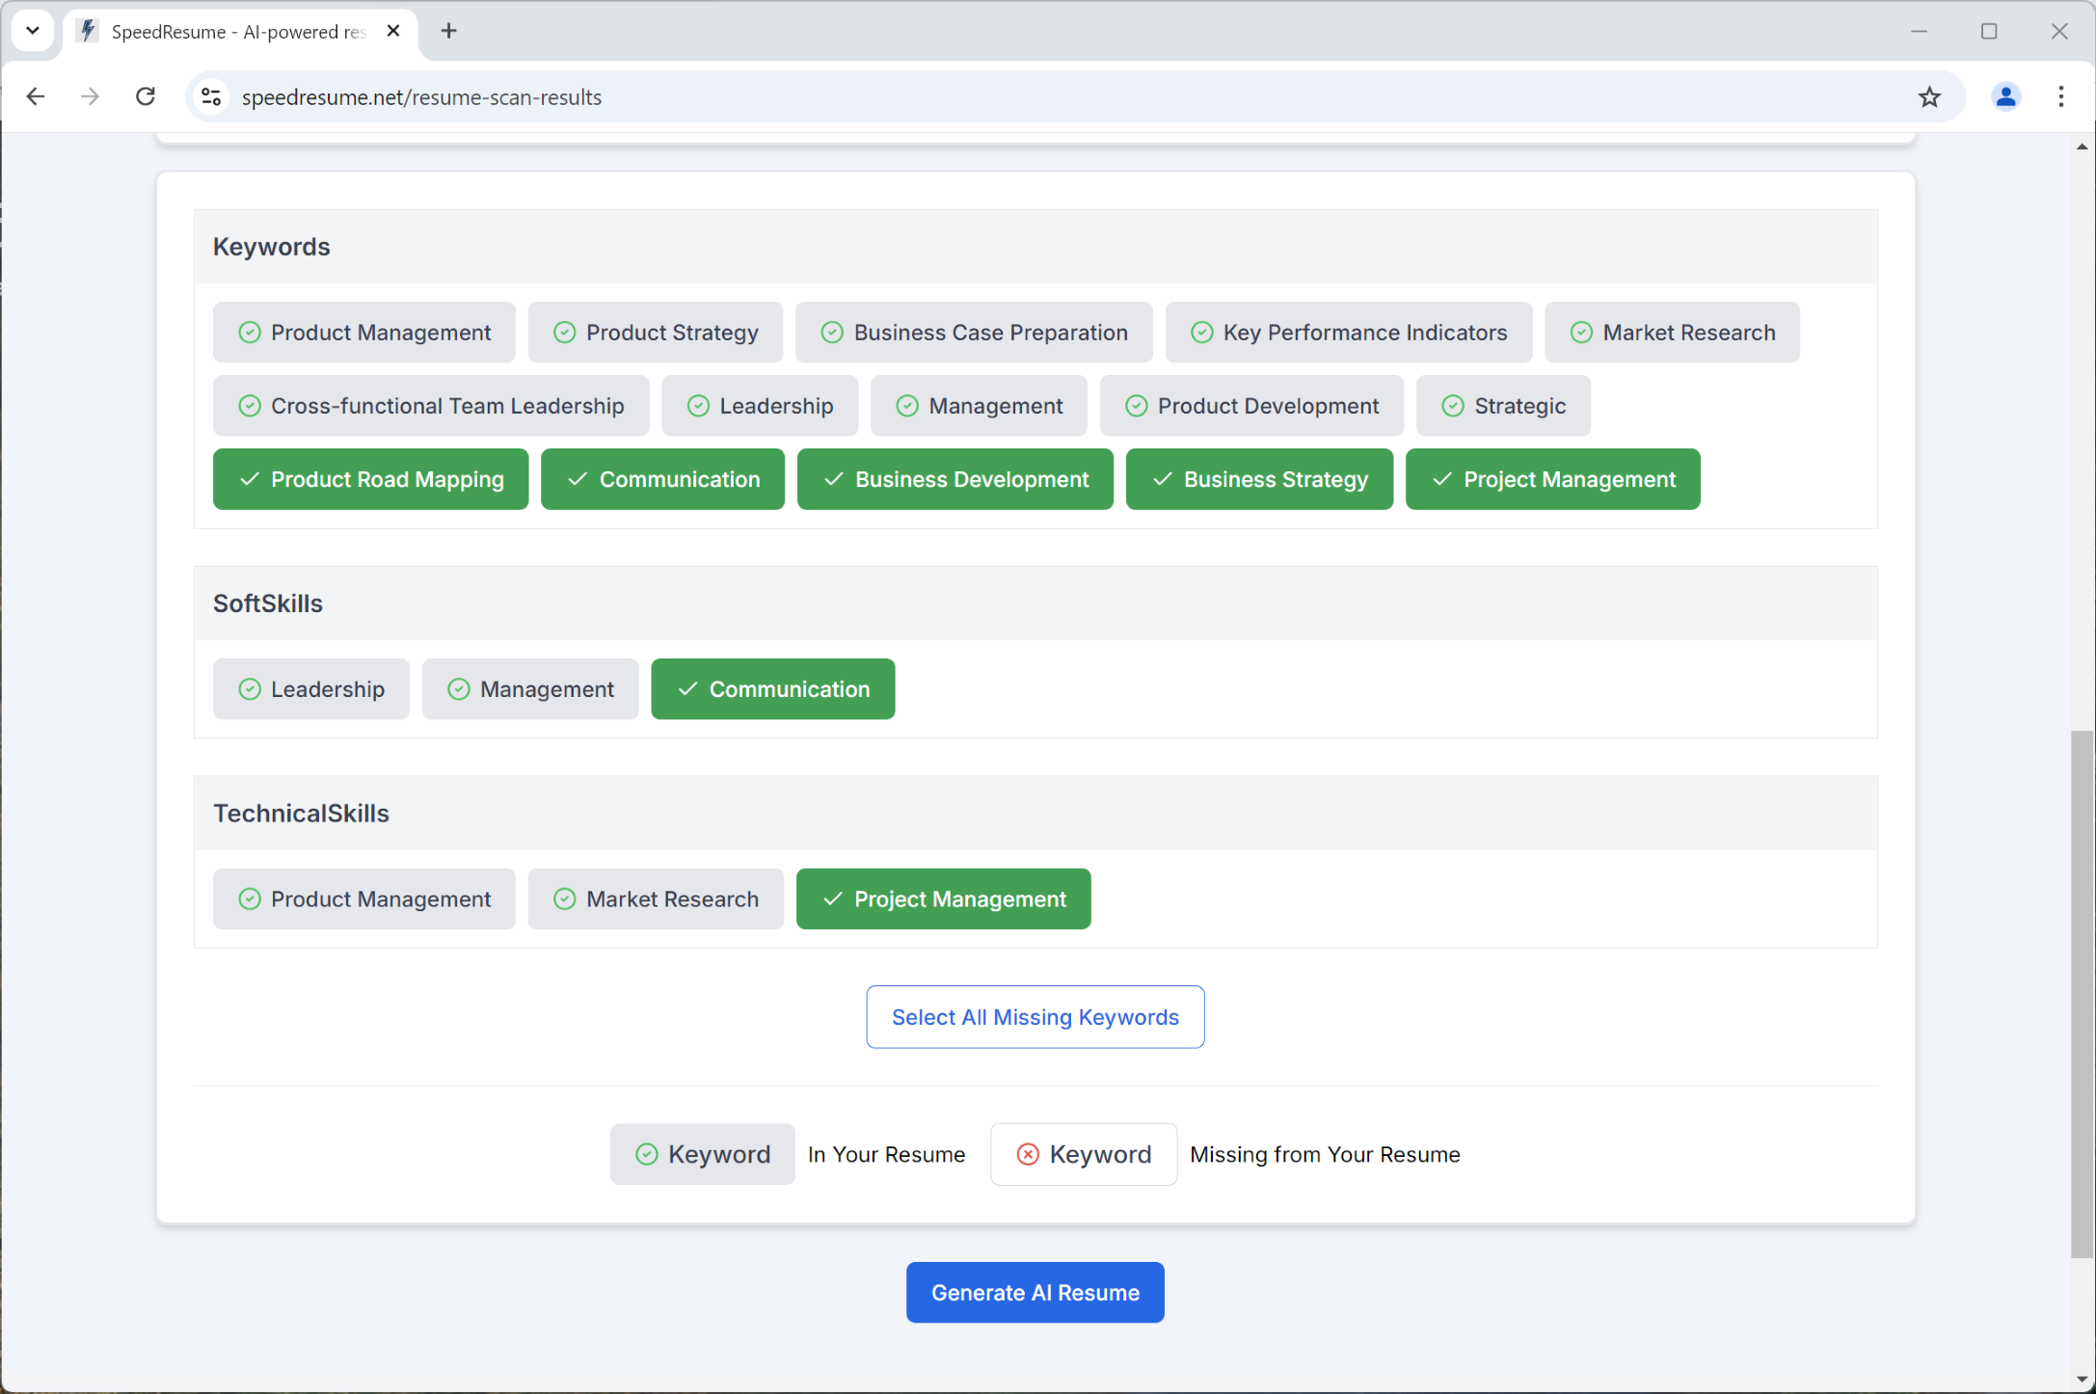The width and height of the screenshot is (2096, 1394).
Task: Click the Generate AI Resume button
Action: 1035,1291
